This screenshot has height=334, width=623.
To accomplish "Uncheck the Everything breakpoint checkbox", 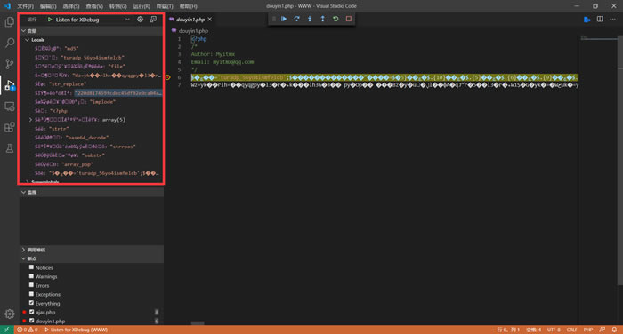I will 31,303.
